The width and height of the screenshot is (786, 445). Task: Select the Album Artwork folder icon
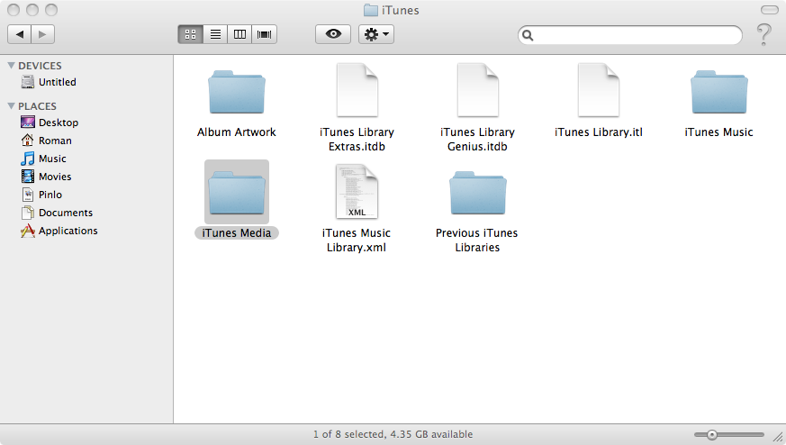coord(237,92)
